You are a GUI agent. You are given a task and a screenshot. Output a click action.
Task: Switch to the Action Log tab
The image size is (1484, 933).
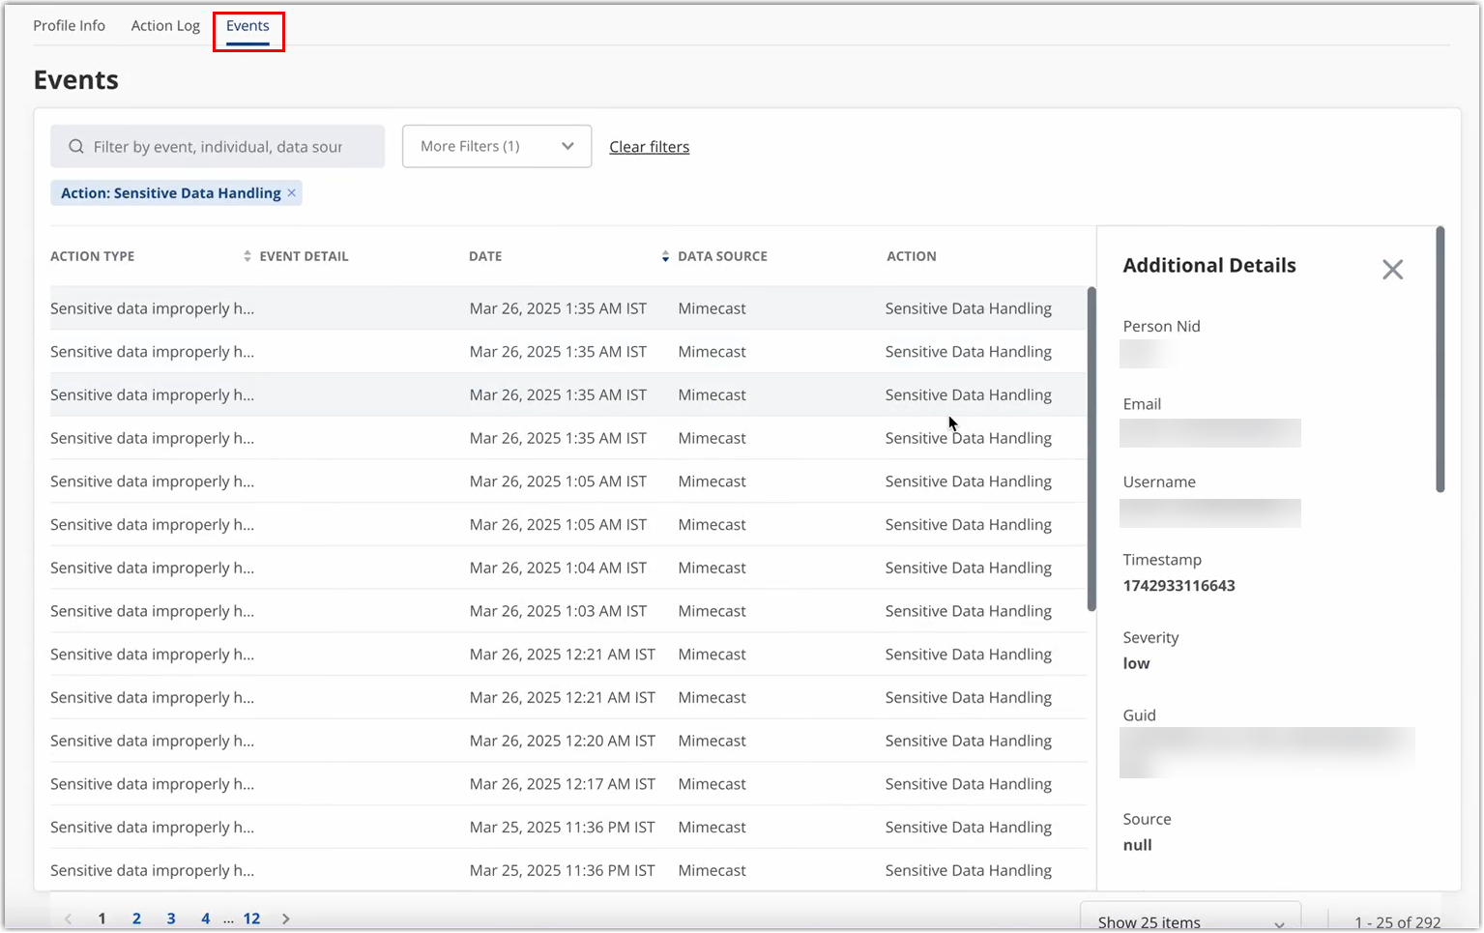(164, 25)
